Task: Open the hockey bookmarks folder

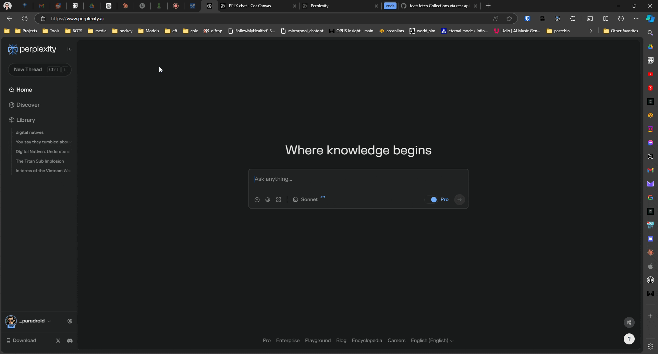Action: point(122,31)
